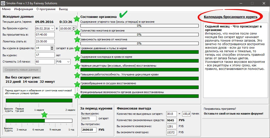Image resolution: width=270 pixels, height=138 pixels.
Task: Click the cigarettes per day spinner arrows
Action: pyautogui.click(x=52, y=48)
